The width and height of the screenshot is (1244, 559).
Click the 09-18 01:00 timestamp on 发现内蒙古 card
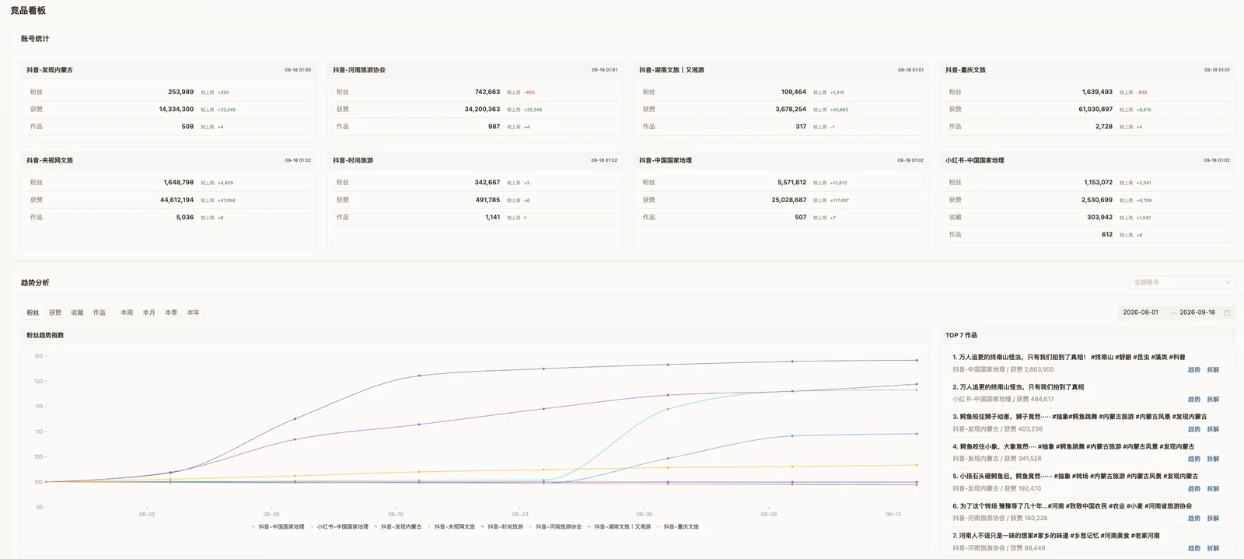[x=298, y=70]
